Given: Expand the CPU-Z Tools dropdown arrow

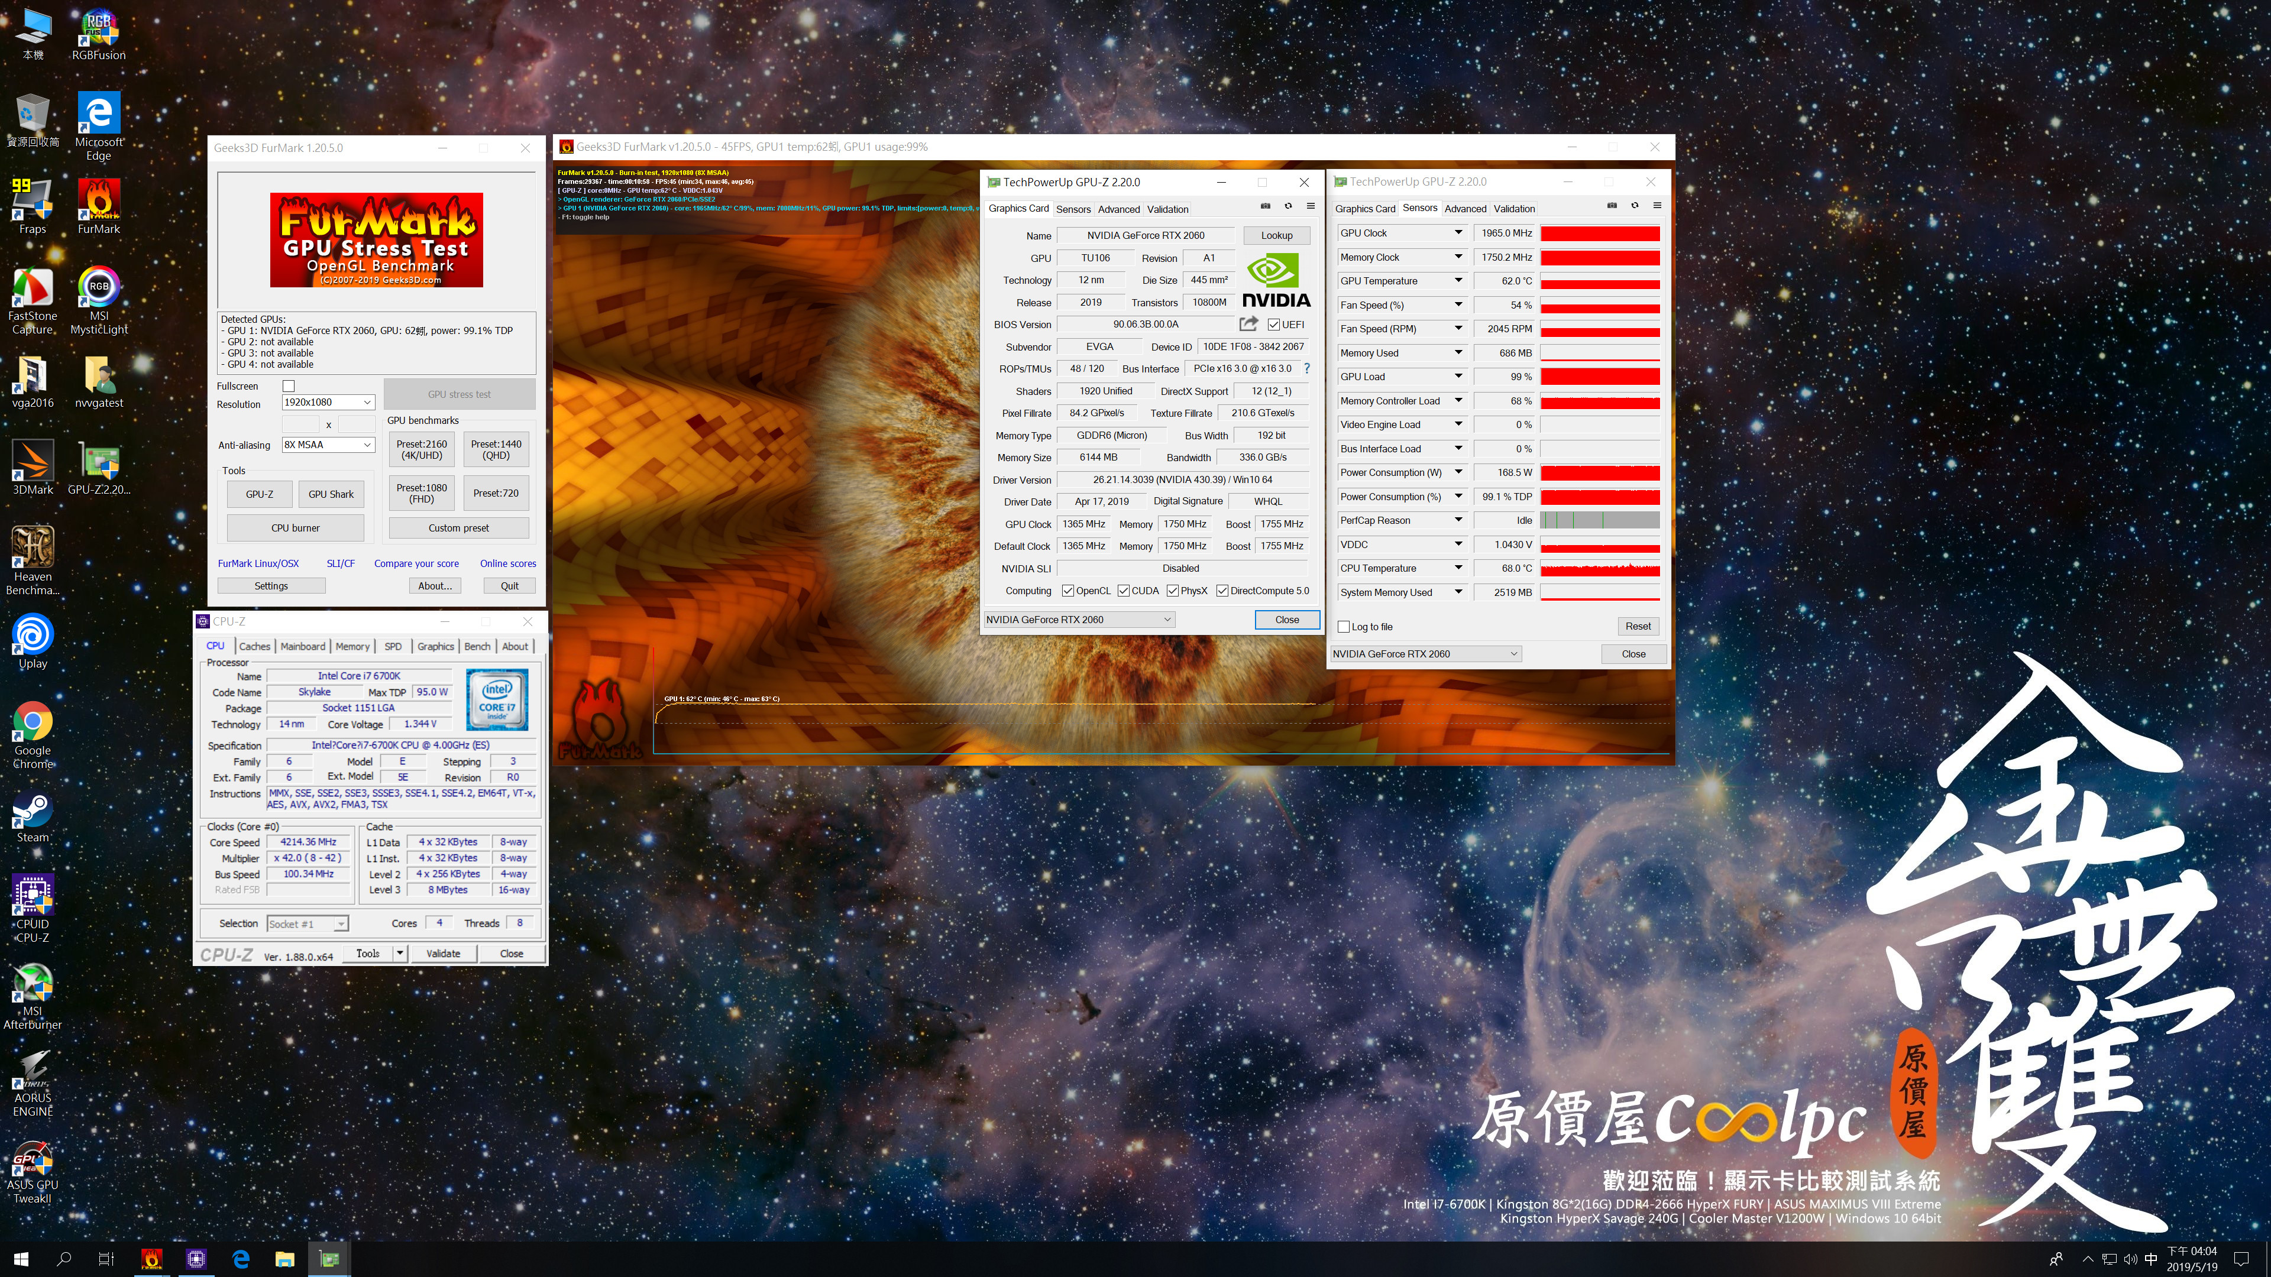Looking at the screenshot, I should [x=399, y=952].
